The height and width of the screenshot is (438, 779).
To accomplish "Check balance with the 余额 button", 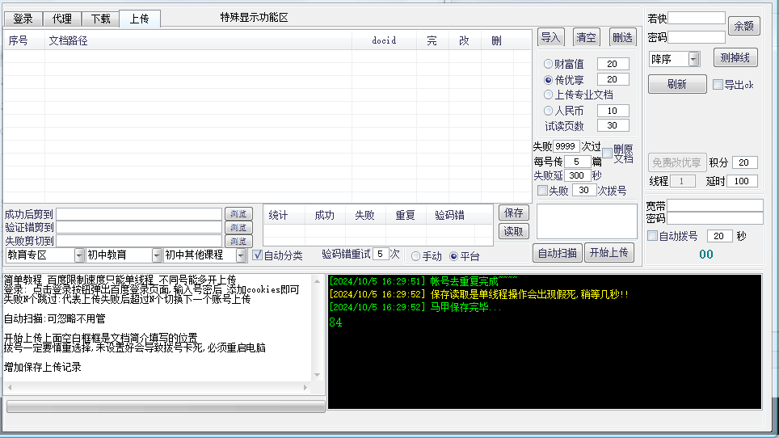I will click(743, 26).
